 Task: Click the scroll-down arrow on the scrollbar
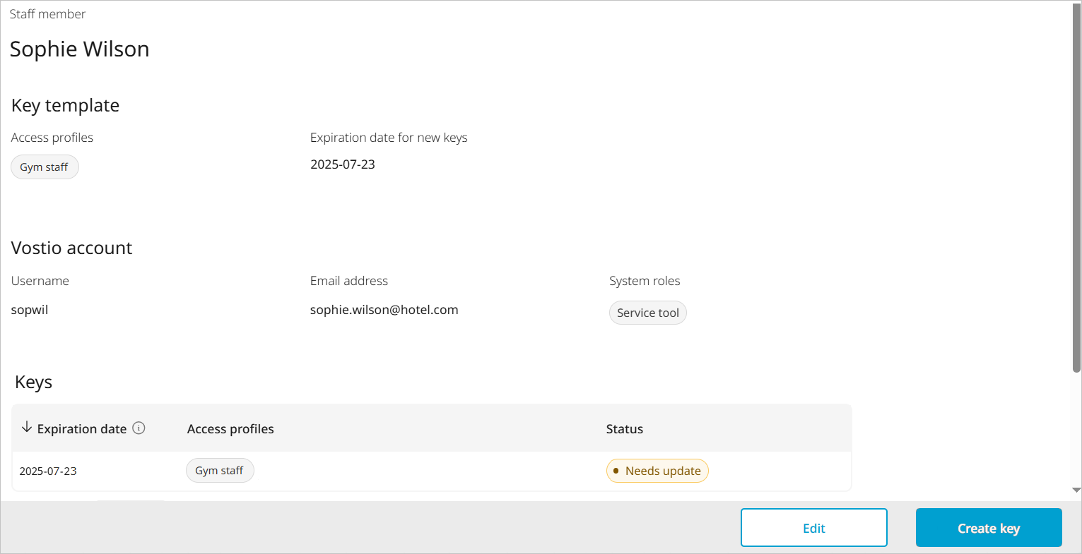(x=1076, y=490)
